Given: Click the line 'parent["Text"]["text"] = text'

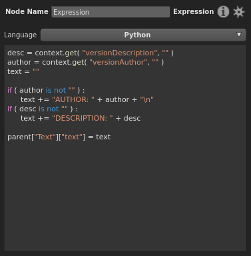Looking at the screenshot, I should coord(59,137).
